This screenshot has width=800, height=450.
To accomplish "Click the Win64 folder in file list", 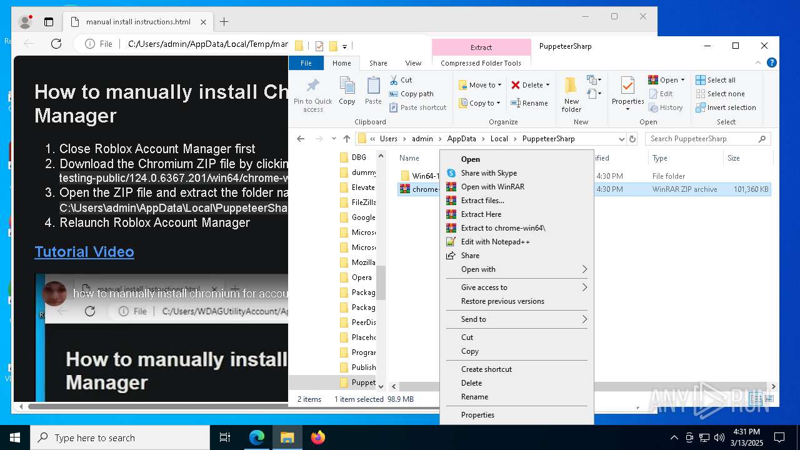I will click(419, 176).
